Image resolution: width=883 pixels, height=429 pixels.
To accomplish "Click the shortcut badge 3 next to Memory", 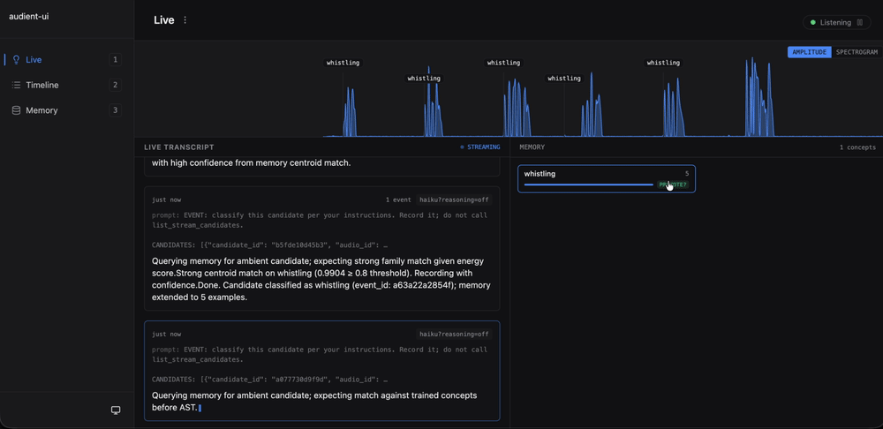I will 115,110.
